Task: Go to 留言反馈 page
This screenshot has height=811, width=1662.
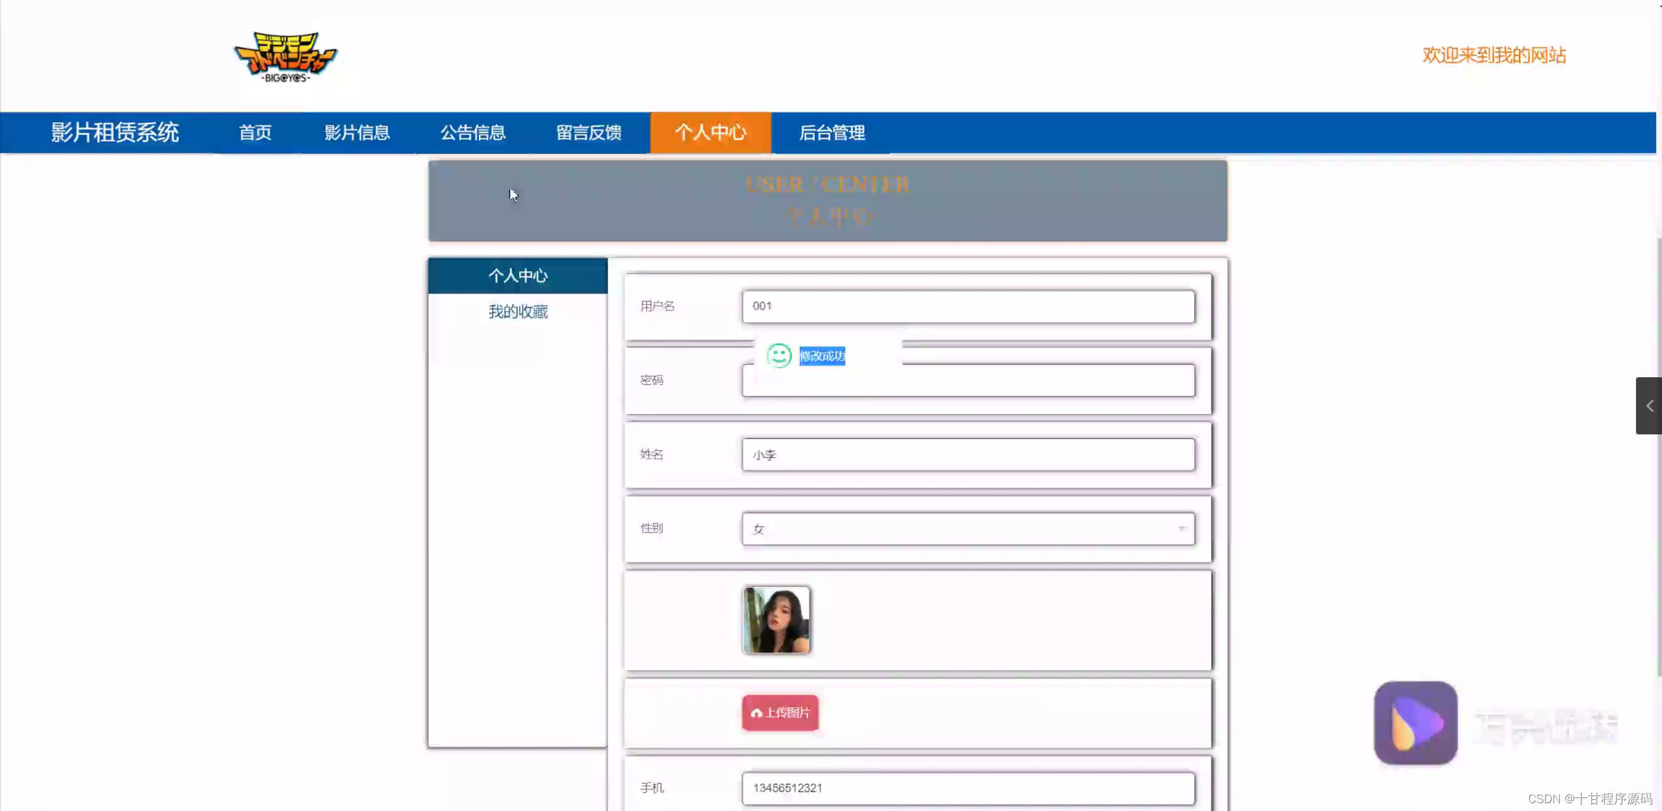Action: click(589, 132)
